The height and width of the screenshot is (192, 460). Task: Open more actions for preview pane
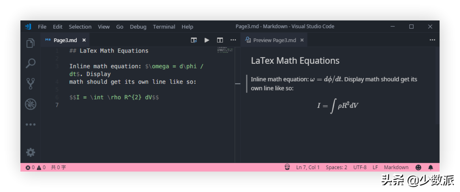tap(432, 40)
